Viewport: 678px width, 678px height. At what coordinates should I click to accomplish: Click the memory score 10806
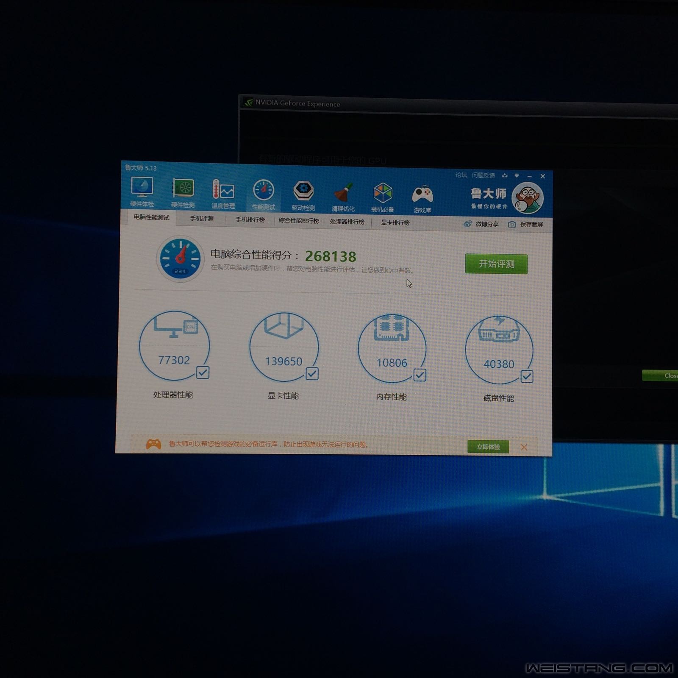point(392,363)
